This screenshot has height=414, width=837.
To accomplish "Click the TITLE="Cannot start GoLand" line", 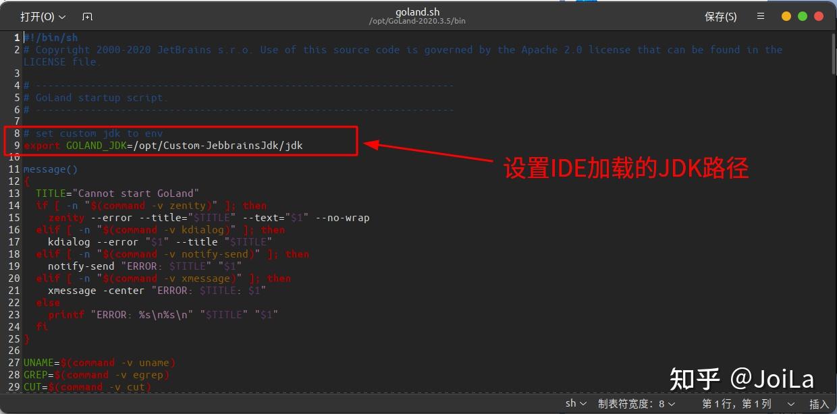I will (117, 194).
